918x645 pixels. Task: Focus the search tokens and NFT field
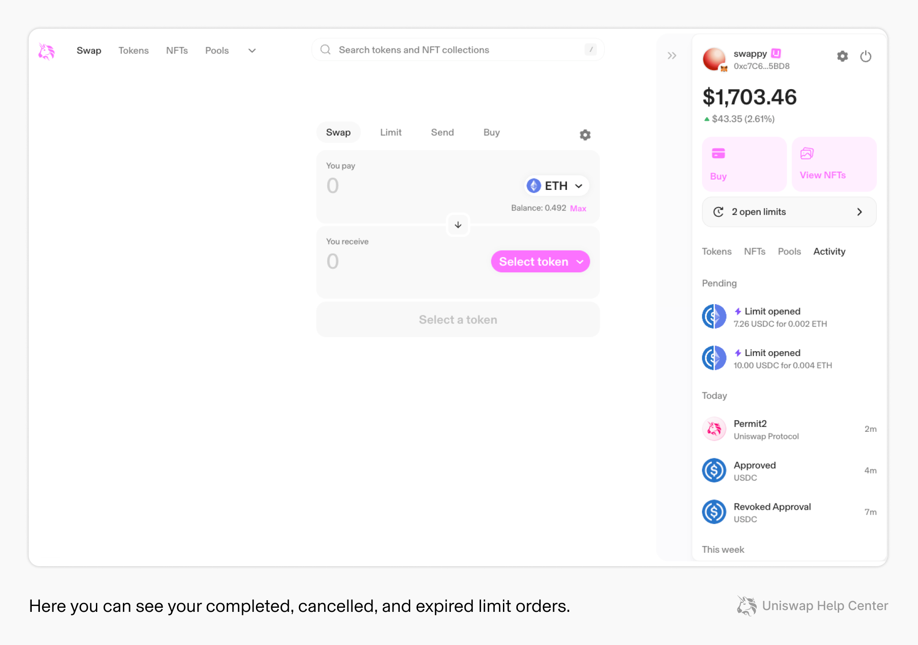(x=458, y=50)
